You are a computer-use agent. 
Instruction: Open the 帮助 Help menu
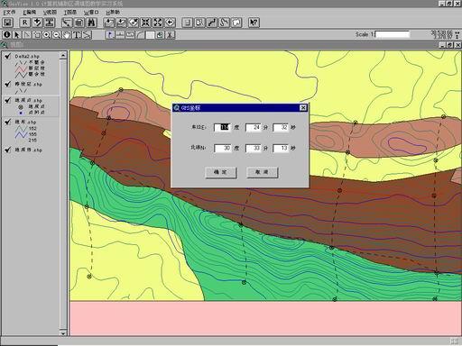[x=113, y=12]
